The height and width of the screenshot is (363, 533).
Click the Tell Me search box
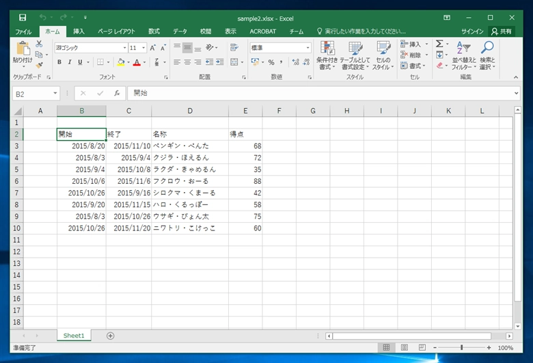361,31
